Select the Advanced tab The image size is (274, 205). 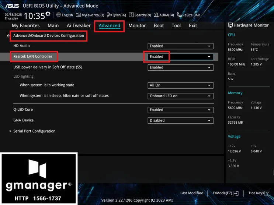110,26
